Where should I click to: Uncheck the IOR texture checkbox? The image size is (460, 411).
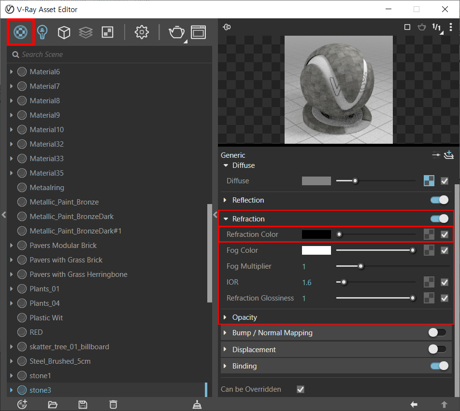click(445, 282)
